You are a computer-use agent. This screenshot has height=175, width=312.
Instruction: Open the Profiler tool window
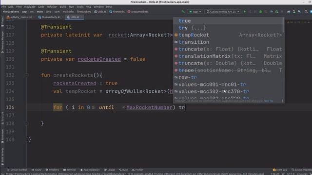click(137, 170)
